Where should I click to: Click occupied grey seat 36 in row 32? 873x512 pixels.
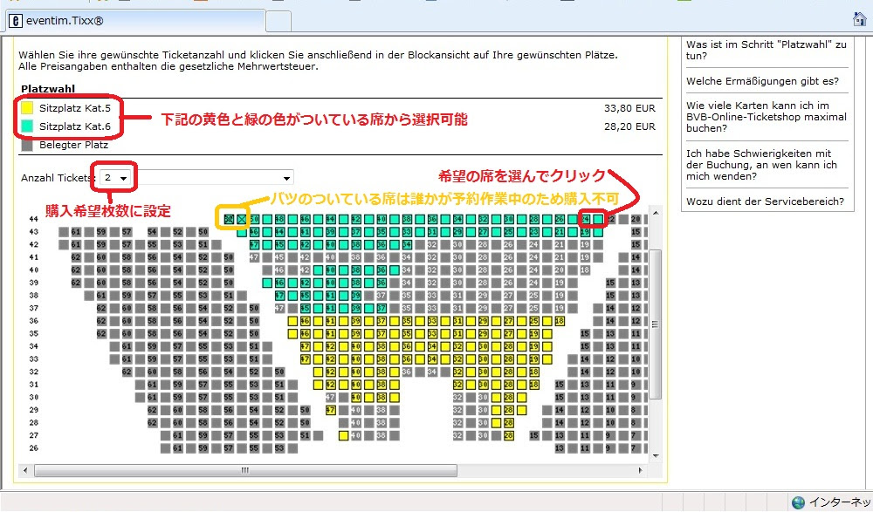[x=407, y=372]
